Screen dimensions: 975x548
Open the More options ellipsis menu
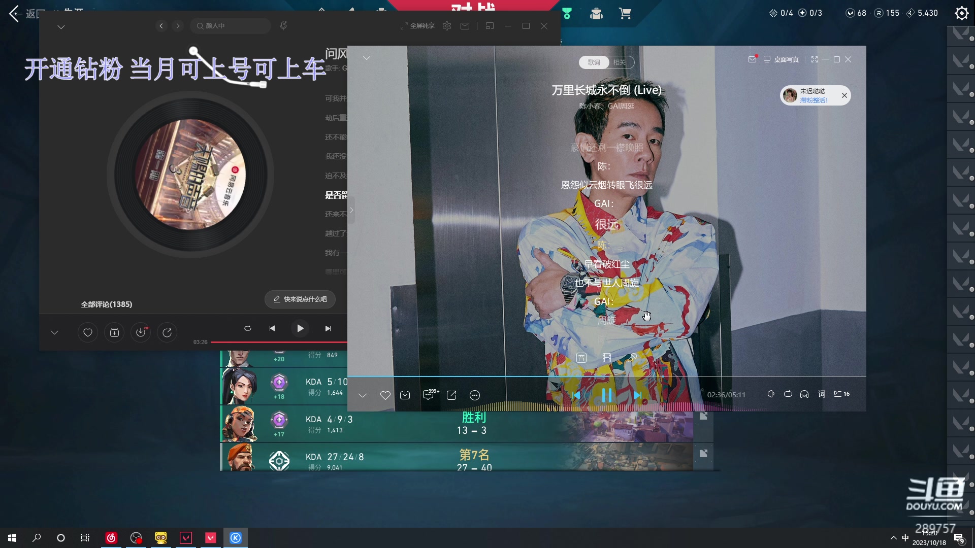475,395
